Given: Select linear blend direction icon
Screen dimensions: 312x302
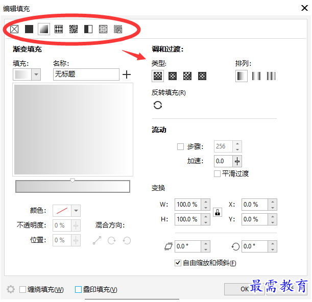Looking at the screenshot, I should (x=97, y=240).
